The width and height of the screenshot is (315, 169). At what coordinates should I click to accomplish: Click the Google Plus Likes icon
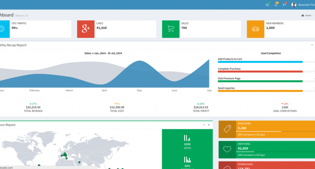click(86, 29)
